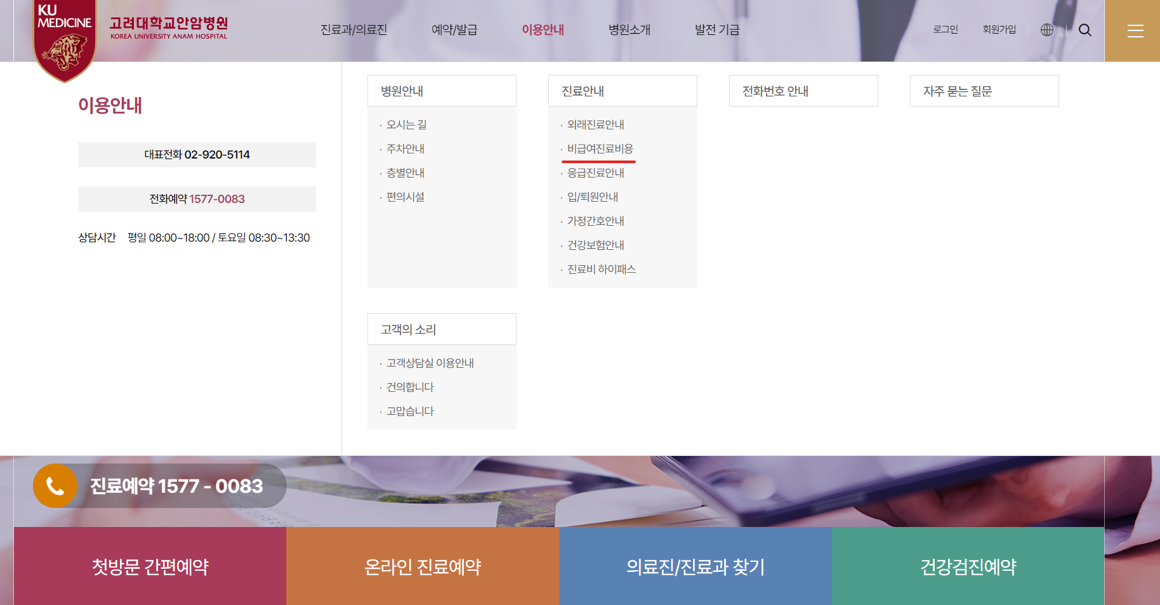Image resolution: width=1160 pixels, height=605 pixels.
Task: Open 비급여진료비용 submenu link
Action: pos(600,149)
